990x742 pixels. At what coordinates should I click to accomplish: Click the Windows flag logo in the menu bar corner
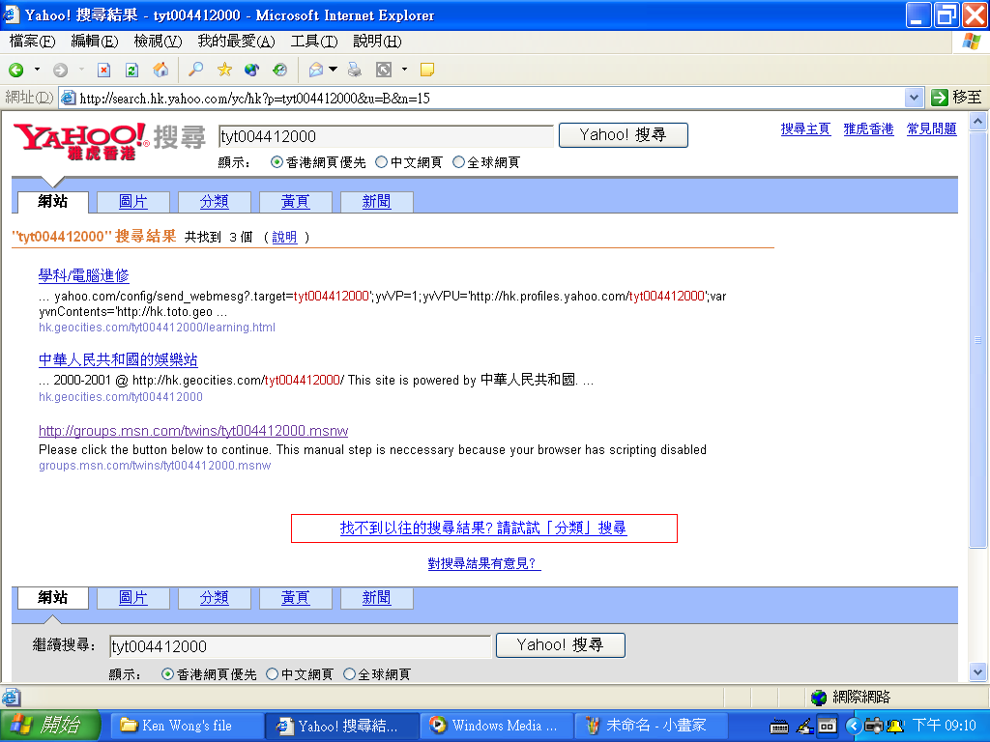pos(972,43)
